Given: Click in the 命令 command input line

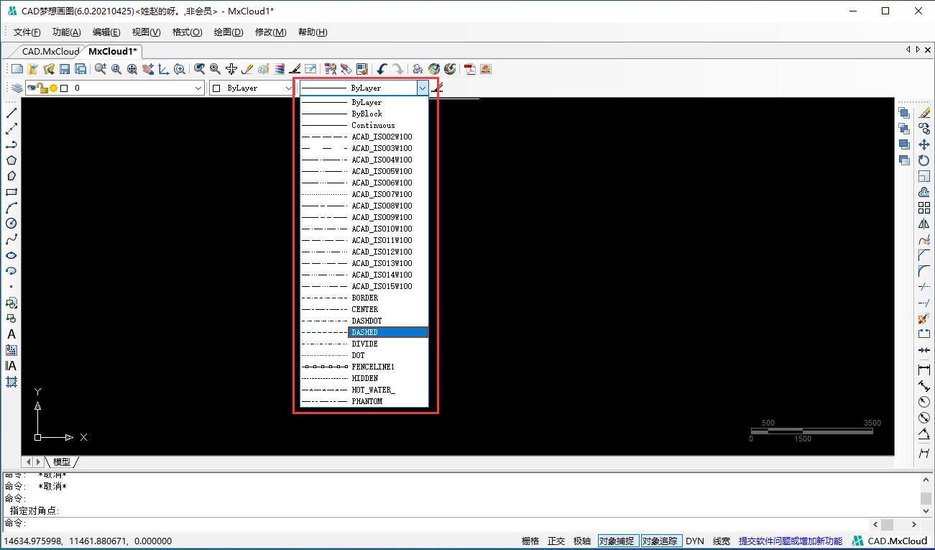Looking at the screenshot, I should 446,524.
